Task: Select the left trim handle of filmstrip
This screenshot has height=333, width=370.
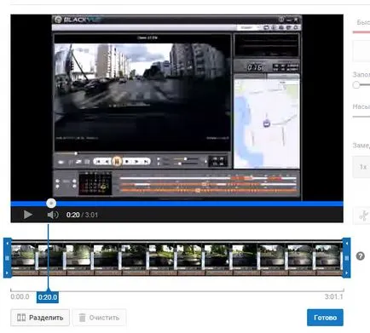Action: coord(8,258)
